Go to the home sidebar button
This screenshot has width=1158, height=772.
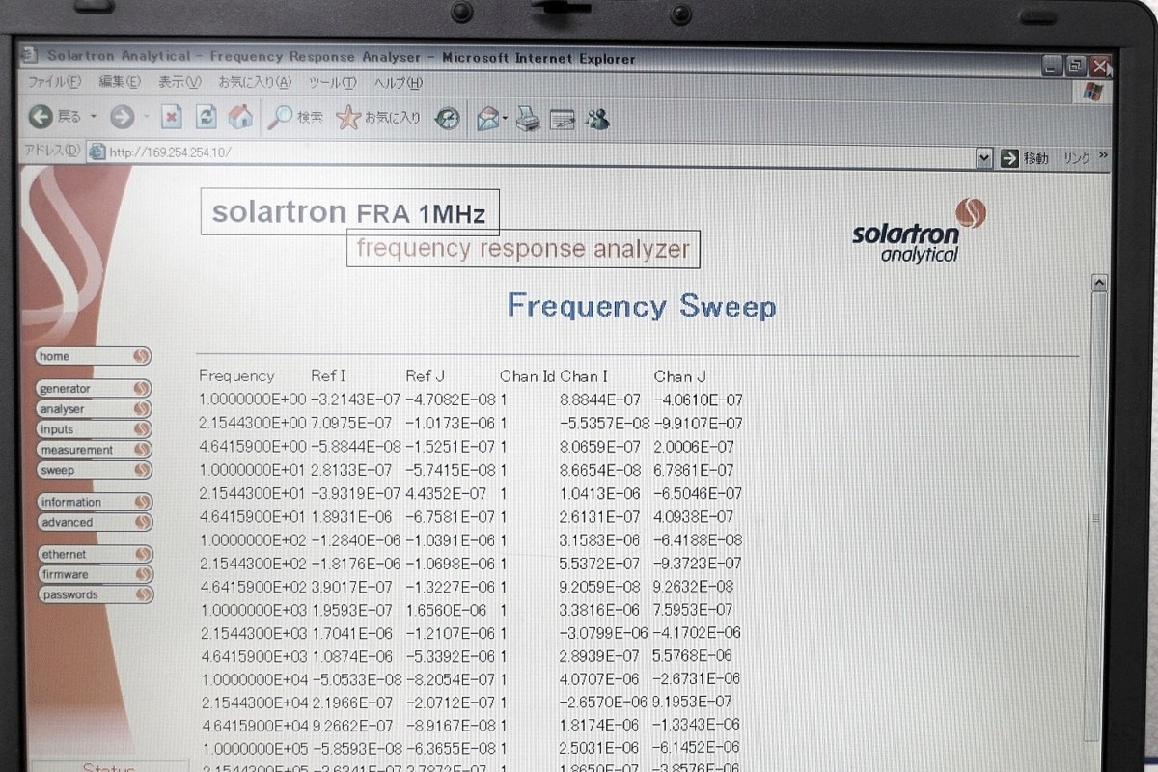94,356
